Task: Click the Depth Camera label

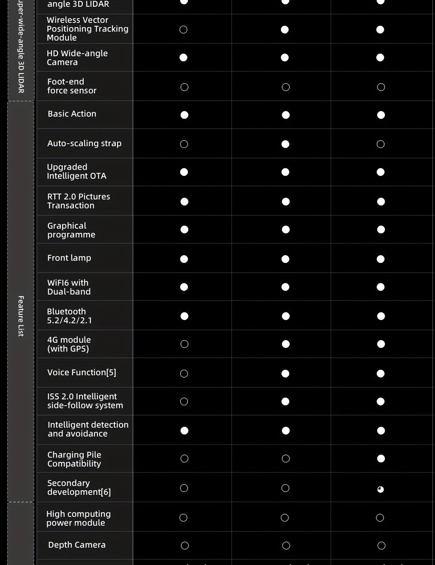Action: pos(77,545)
